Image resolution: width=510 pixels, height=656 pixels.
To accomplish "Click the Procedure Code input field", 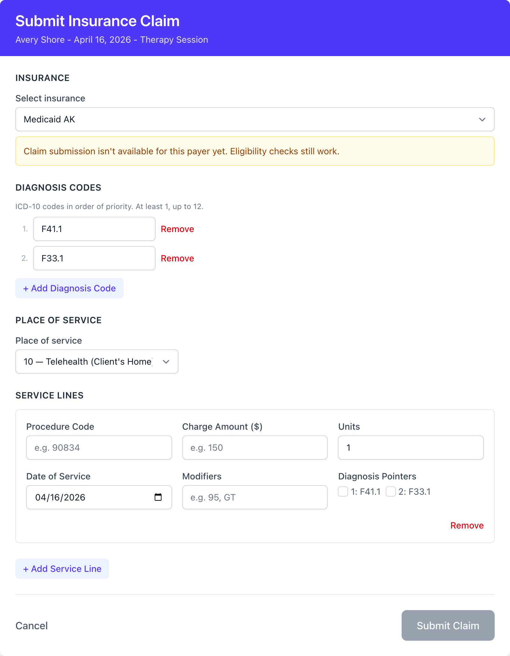I will pyautogui.click(x=99, y=448).
